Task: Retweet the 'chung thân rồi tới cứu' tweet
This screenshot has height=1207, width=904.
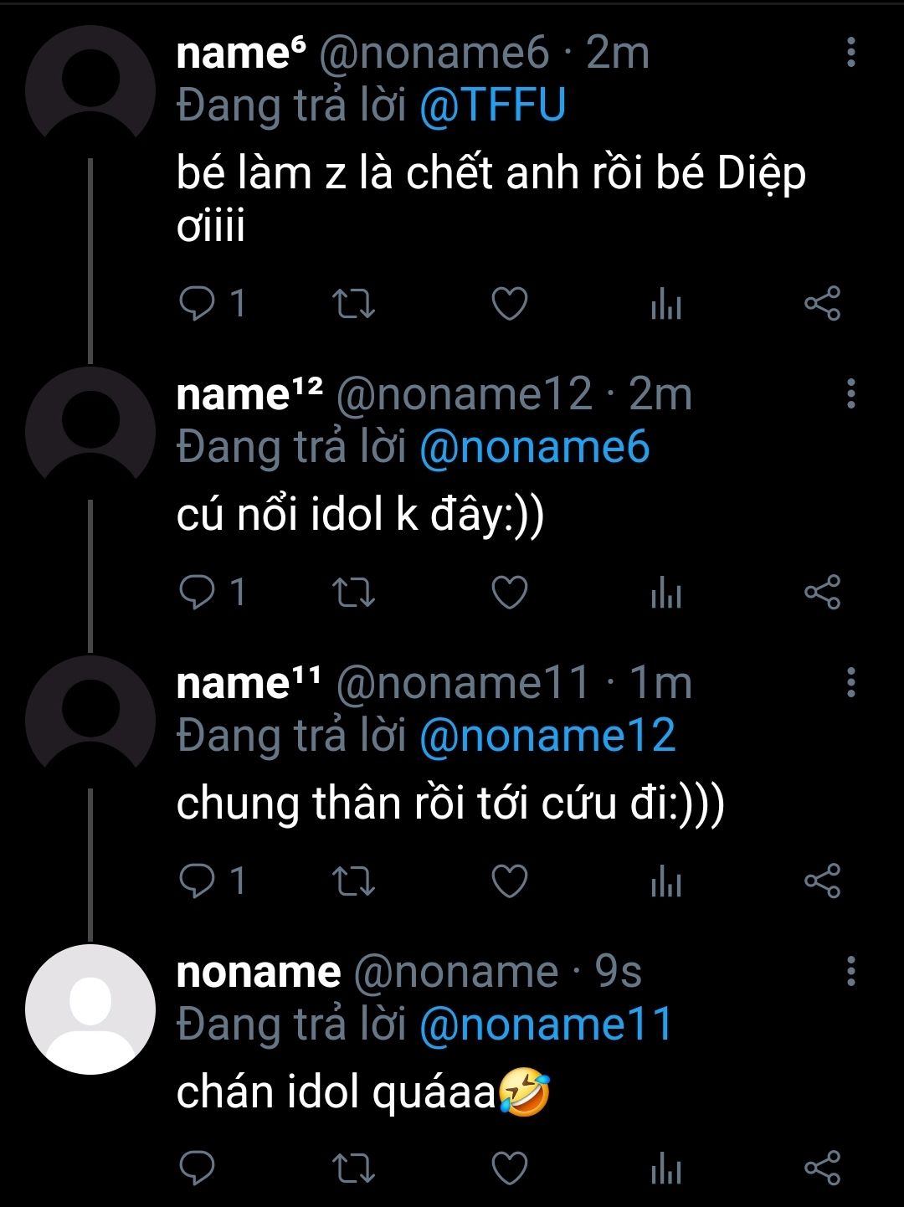Action: pyautogui.click(x=353, y=881)
